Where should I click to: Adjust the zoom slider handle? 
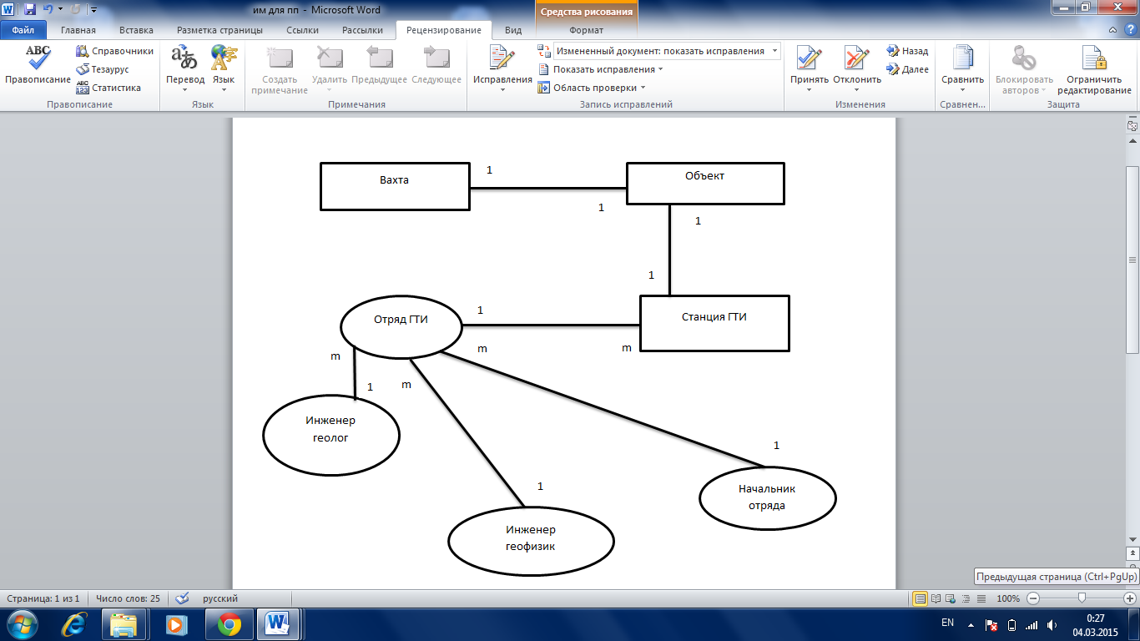(x=1082, y=598)
